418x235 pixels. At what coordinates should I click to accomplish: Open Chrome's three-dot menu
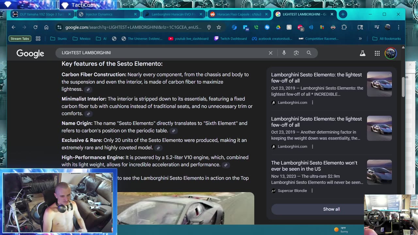coord(398,27)
